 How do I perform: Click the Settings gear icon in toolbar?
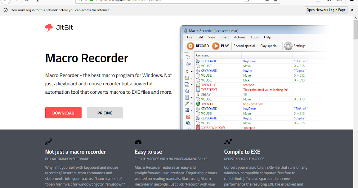click(x=288, y=46)
